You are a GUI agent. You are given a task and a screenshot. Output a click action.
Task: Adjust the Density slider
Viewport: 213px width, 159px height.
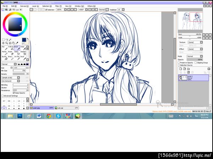21,74
